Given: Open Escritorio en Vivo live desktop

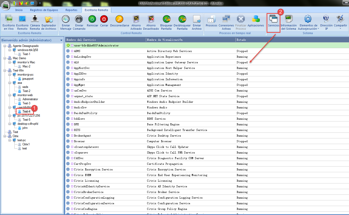Looking at the screenshot, I should click(9, 22).
